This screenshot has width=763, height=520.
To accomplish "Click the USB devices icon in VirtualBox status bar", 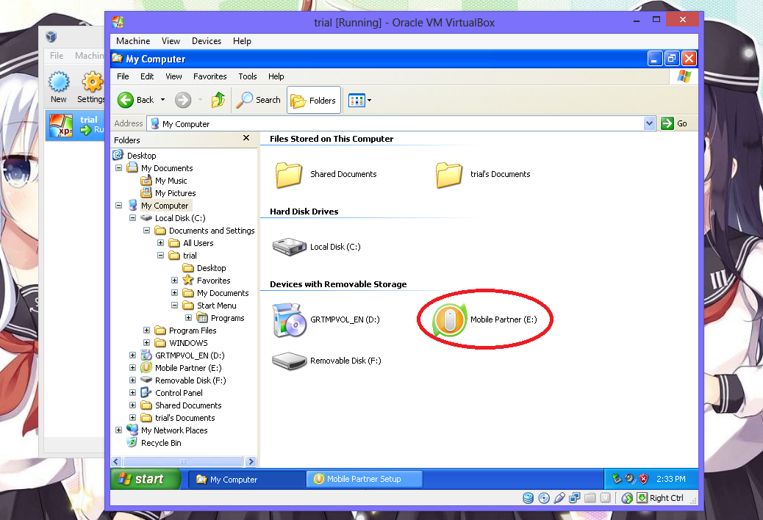I will (x=559, y=498).
